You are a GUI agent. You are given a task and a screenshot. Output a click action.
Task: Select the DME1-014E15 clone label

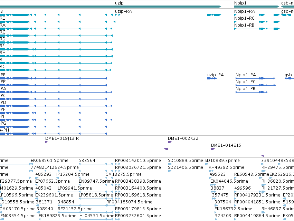point(226,145)
